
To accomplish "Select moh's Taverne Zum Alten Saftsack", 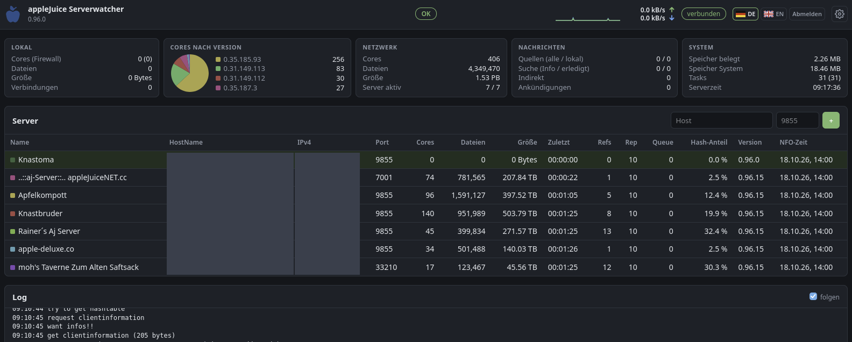I will (79, 267).
